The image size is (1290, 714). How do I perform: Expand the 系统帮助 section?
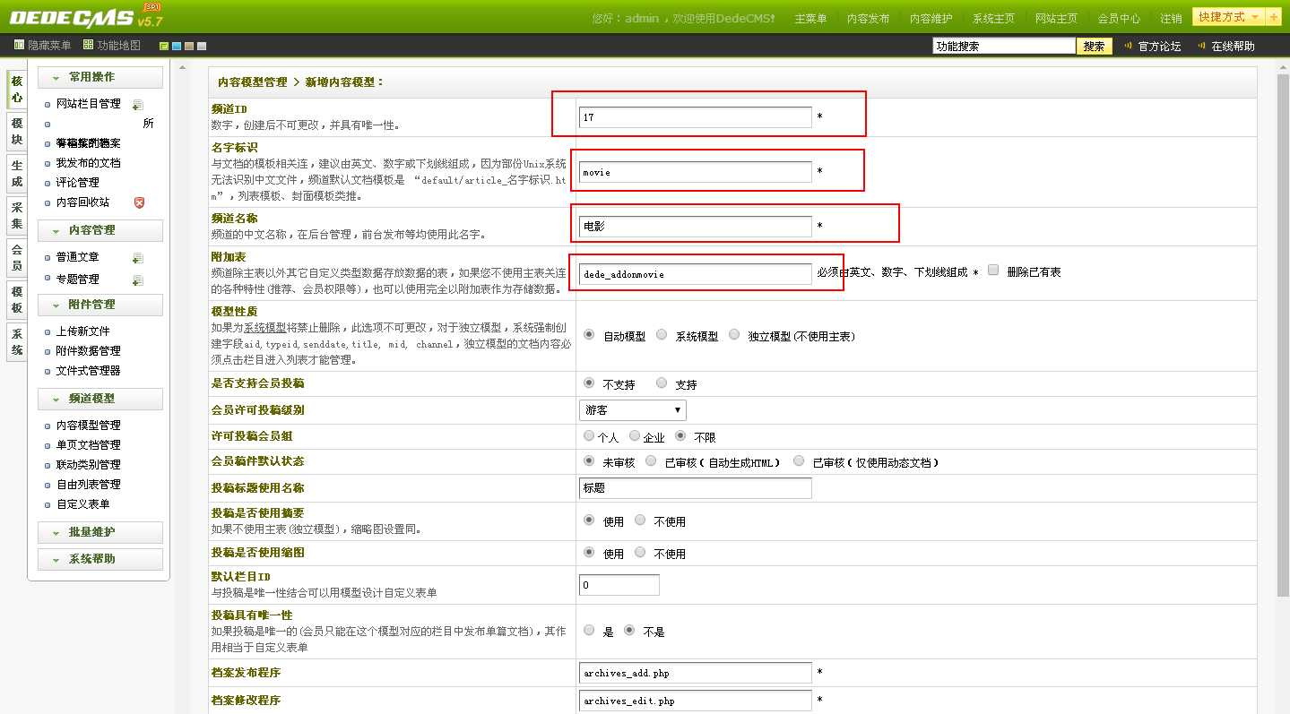pyautogui.click(x=100, y=559)
